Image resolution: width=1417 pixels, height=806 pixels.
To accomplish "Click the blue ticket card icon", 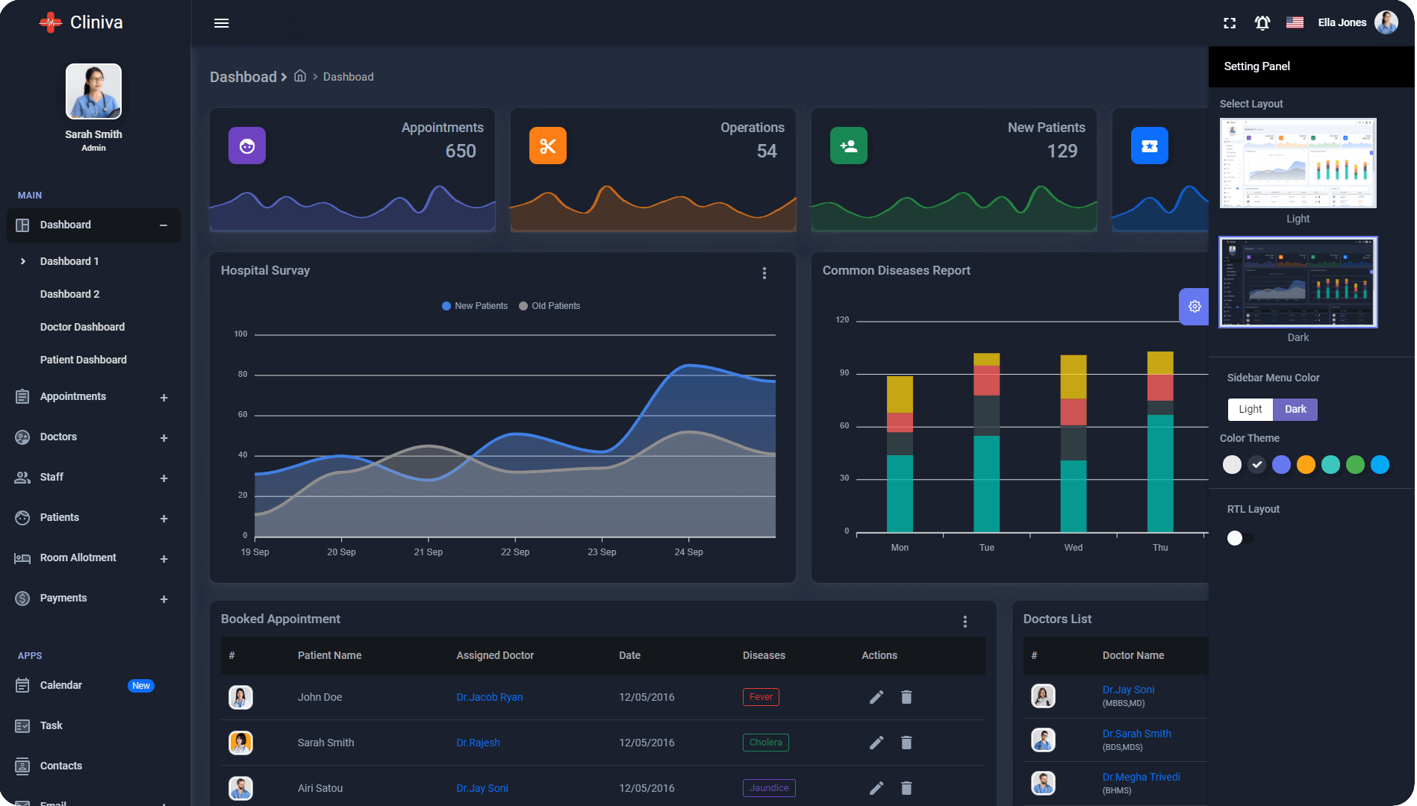I will point(1150,146).
